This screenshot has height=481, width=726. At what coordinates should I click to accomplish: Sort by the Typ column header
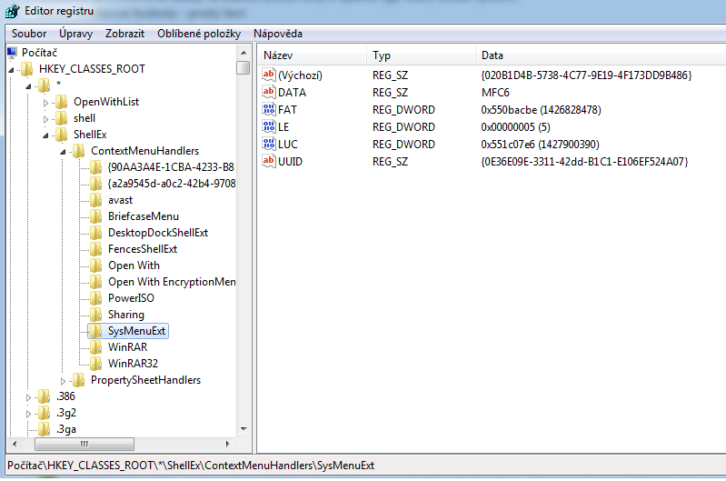tap(422, 55)
